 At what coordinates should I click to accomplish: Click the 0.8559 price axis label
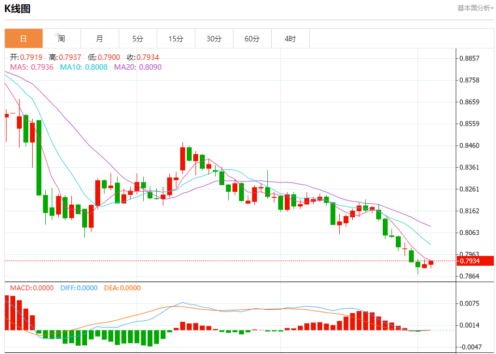click(469, 124)
